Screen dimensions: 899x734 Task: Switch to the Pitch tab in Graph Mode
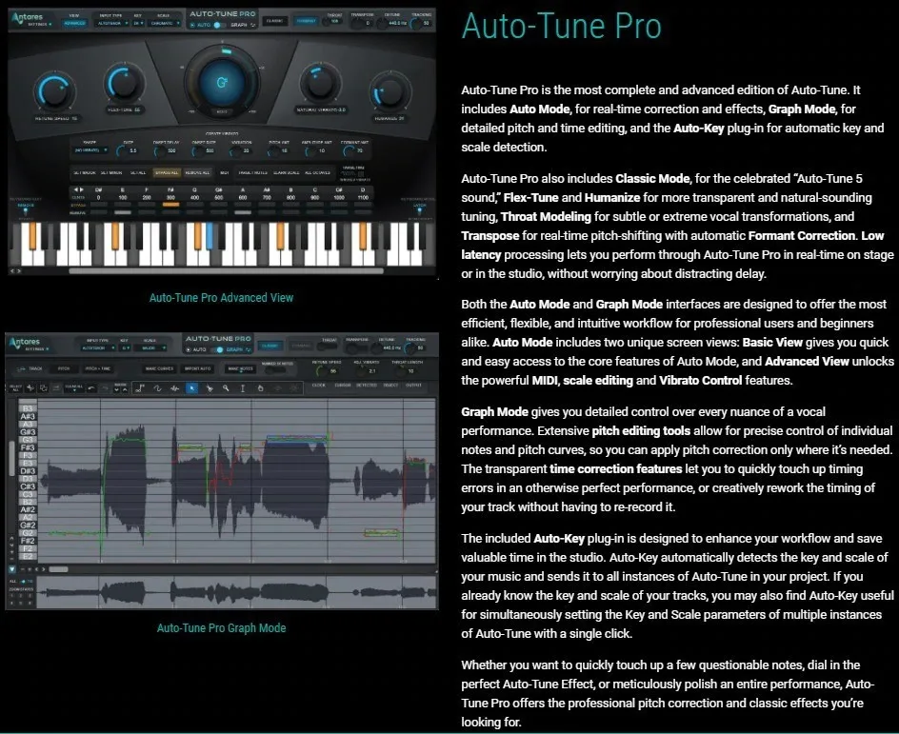[x=63, y=369]
